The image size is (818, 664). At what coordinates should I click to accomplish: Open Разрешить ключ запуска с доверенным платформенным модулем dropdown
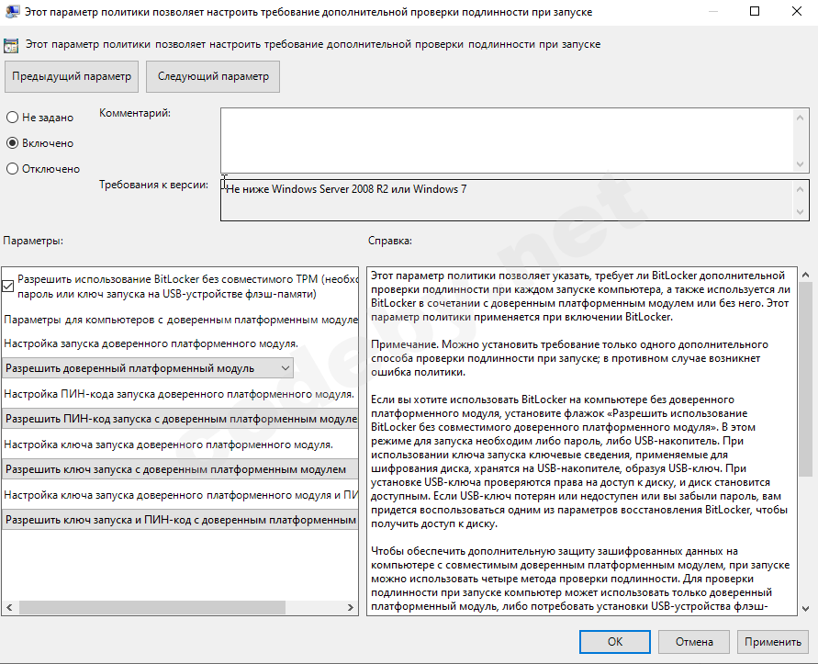[180, 469]
